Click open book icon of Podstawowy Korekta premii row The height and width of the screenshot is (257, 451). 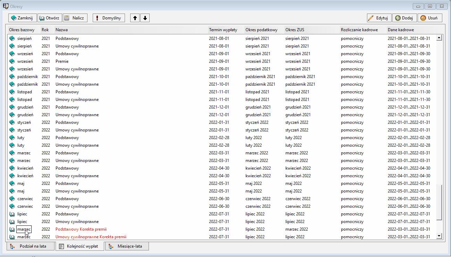coord(12,229)
